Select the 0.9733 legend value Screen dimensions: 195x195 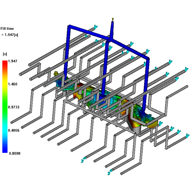point(14,107)
